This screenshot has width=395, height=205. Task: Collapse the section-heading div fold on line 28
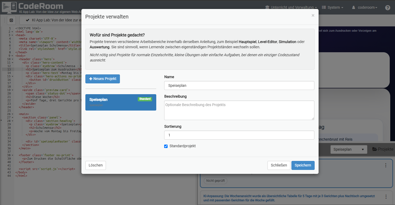coord(12,121)
